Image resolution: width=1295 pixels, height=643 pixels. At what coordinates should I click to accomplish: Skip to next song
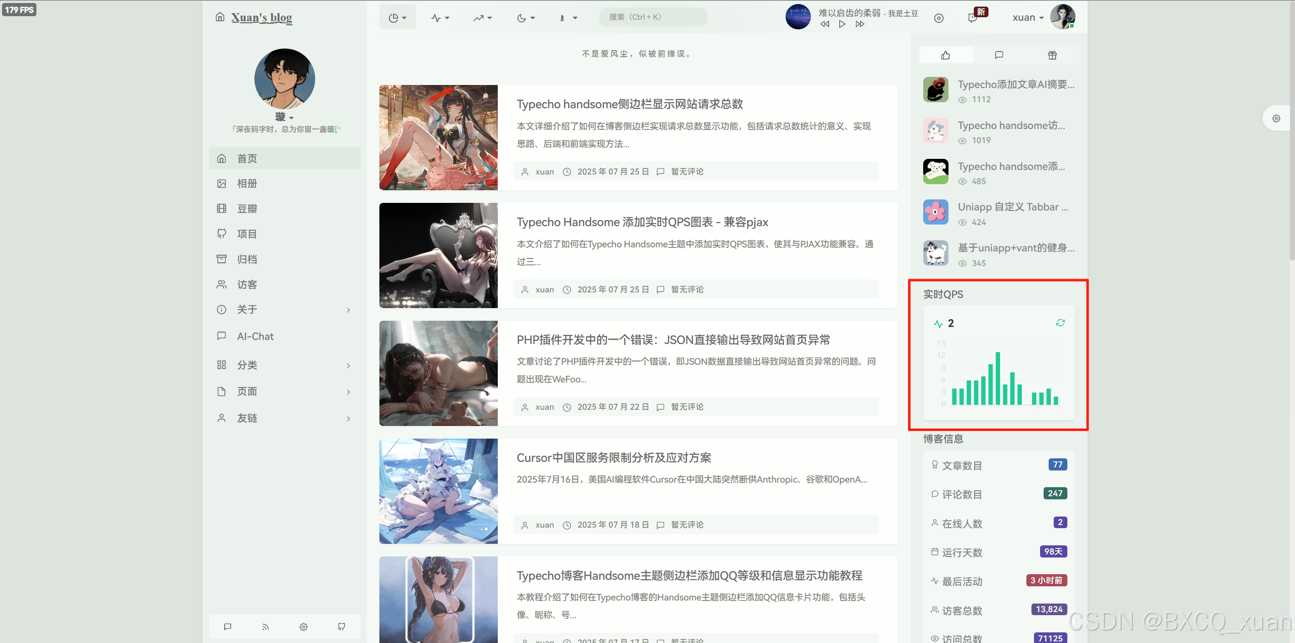tap(860, 24)
